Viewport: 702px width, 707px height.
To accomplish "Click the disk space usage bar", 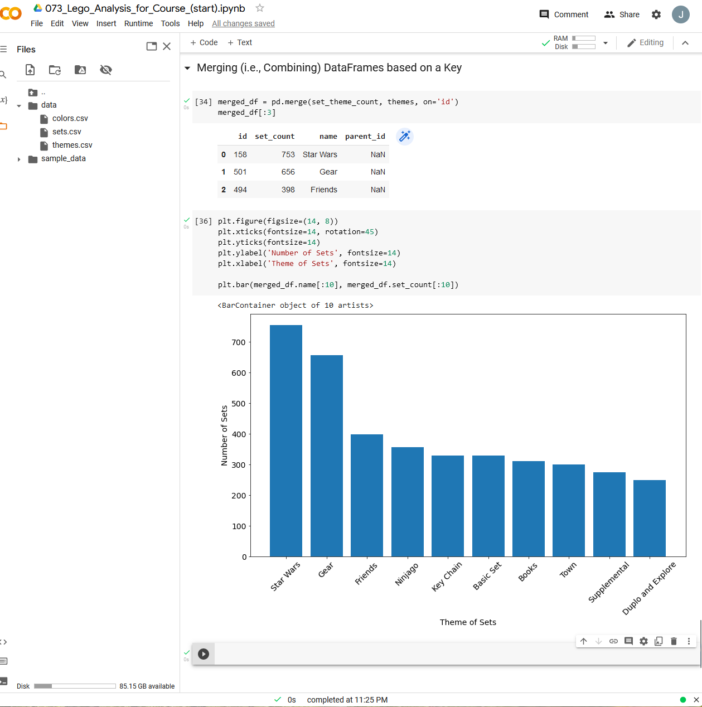I will click(74, 686).
